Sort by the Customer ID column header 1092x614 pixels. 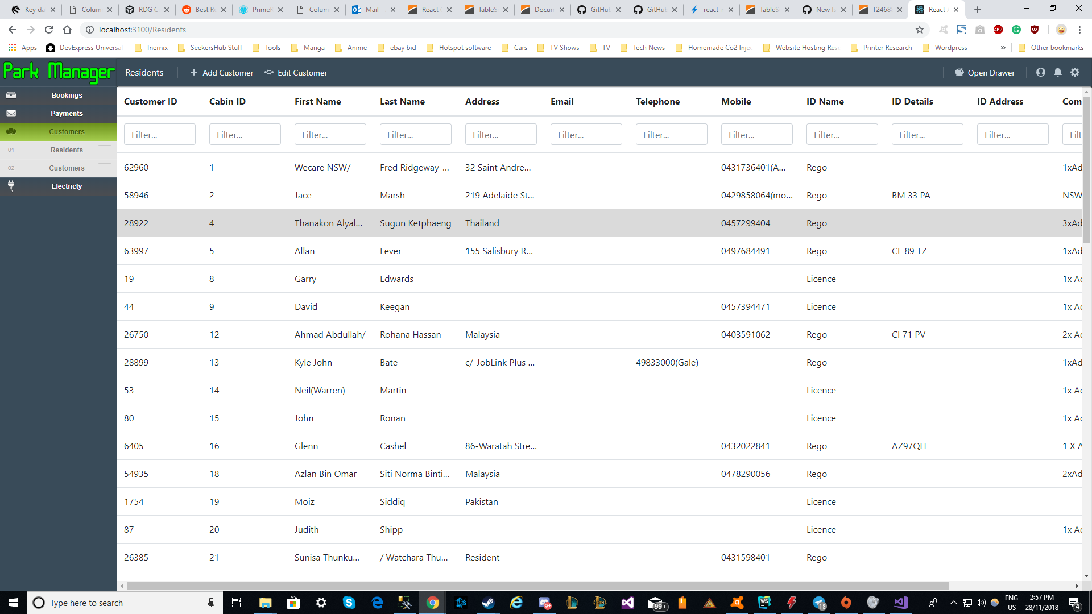pos(150,101)
